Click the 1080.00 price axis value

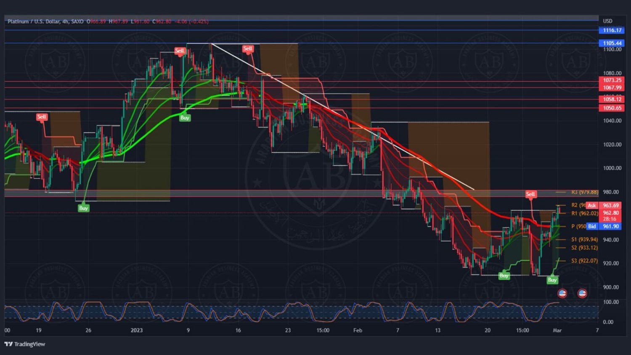point(612,73)
